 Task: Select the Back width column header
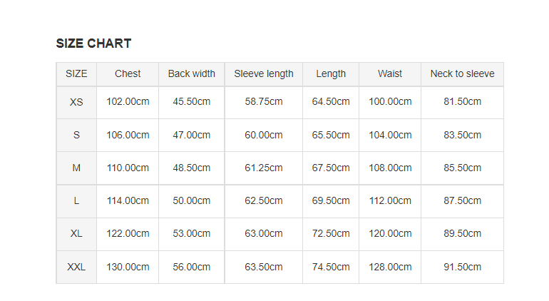192,74
